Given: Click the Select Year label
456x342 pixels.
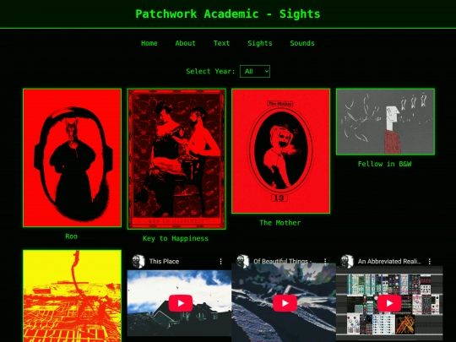Looking at the screenshot, I should point(210,71).
